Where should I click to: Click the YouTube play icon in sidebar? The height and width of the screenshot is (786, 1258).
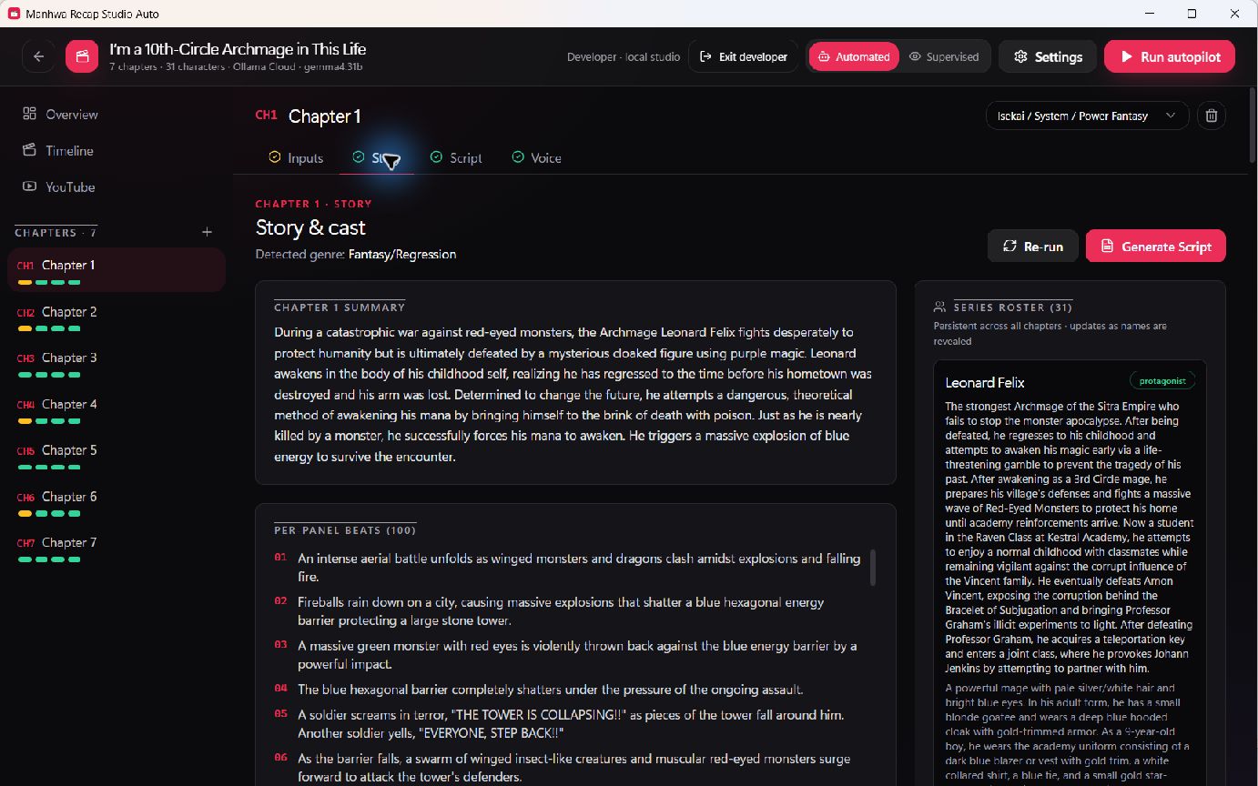29,186
